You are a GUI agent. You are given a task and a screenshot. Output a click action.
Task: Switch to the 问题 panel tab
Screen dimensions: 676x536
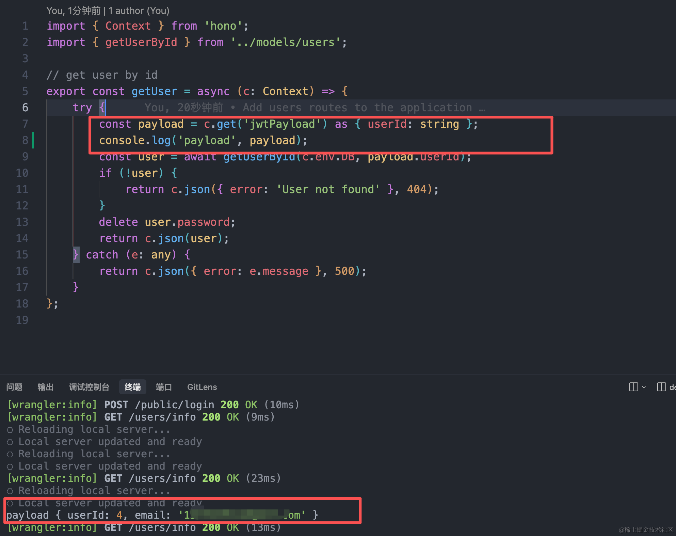14,387
